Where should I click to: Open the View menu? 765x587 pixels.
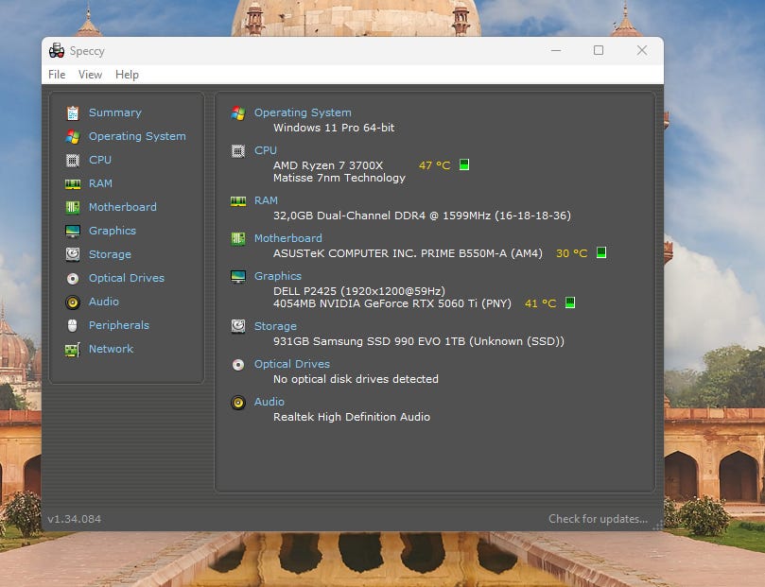(x=90, y=75)
